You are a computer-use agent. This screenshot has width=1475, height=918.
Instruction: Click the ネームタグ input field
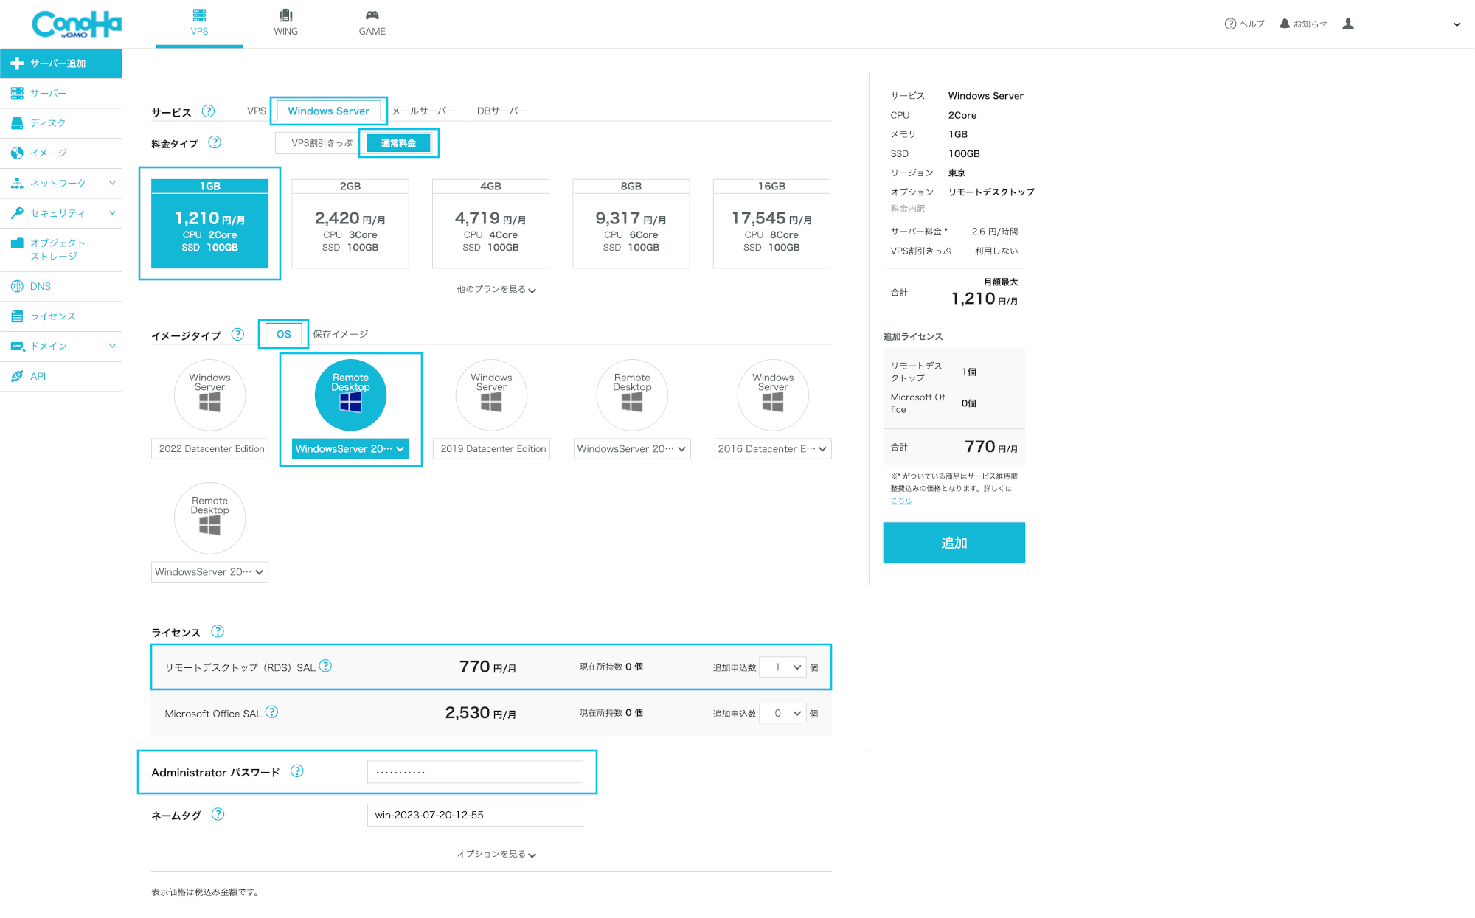coord(475,815)
